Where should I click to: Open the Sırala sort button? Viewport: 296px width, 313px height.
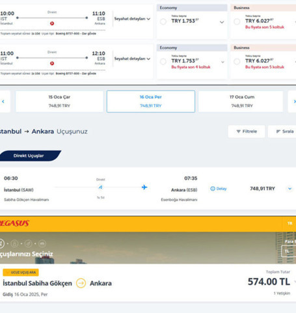[282, 131]
